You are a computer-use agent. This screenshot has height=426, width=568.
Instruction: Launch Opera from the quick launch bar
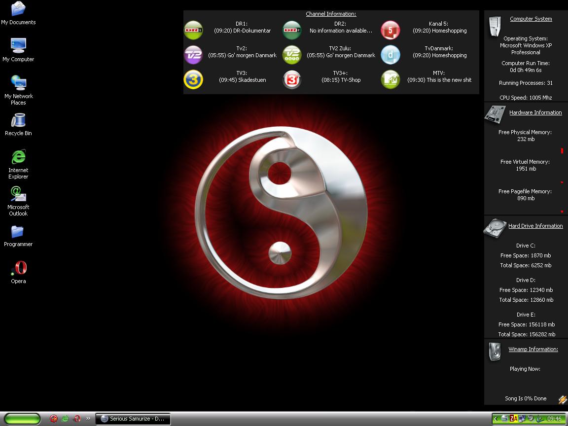pos(77,419)
